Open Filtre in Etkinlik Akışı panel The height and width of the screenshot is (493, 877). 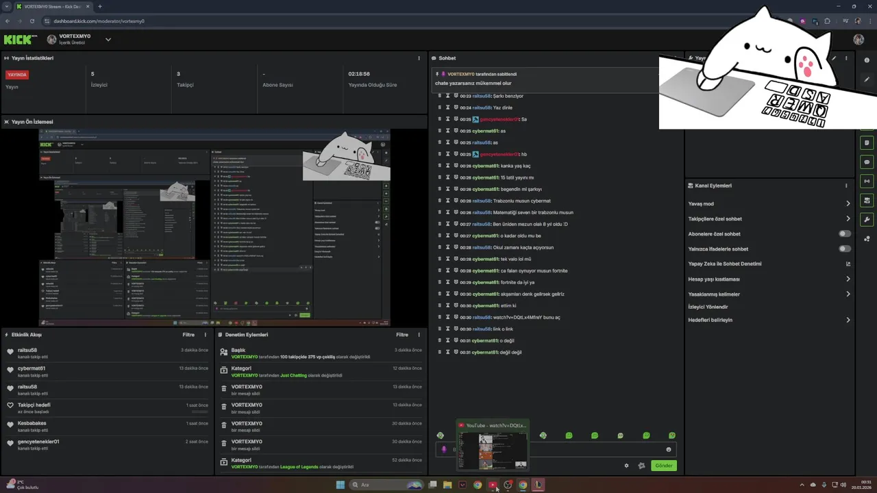tap(188, 335)
